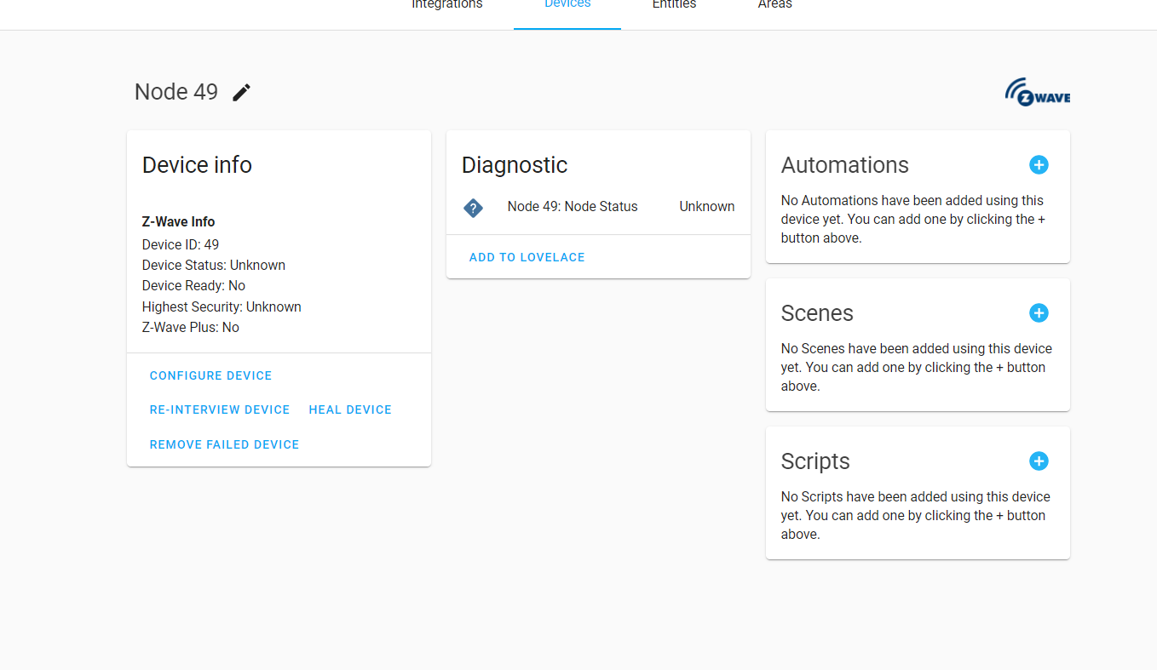The image size is (1157, 670).
Task: Click Remove Failed Device
Action: (x=224, y=444)
